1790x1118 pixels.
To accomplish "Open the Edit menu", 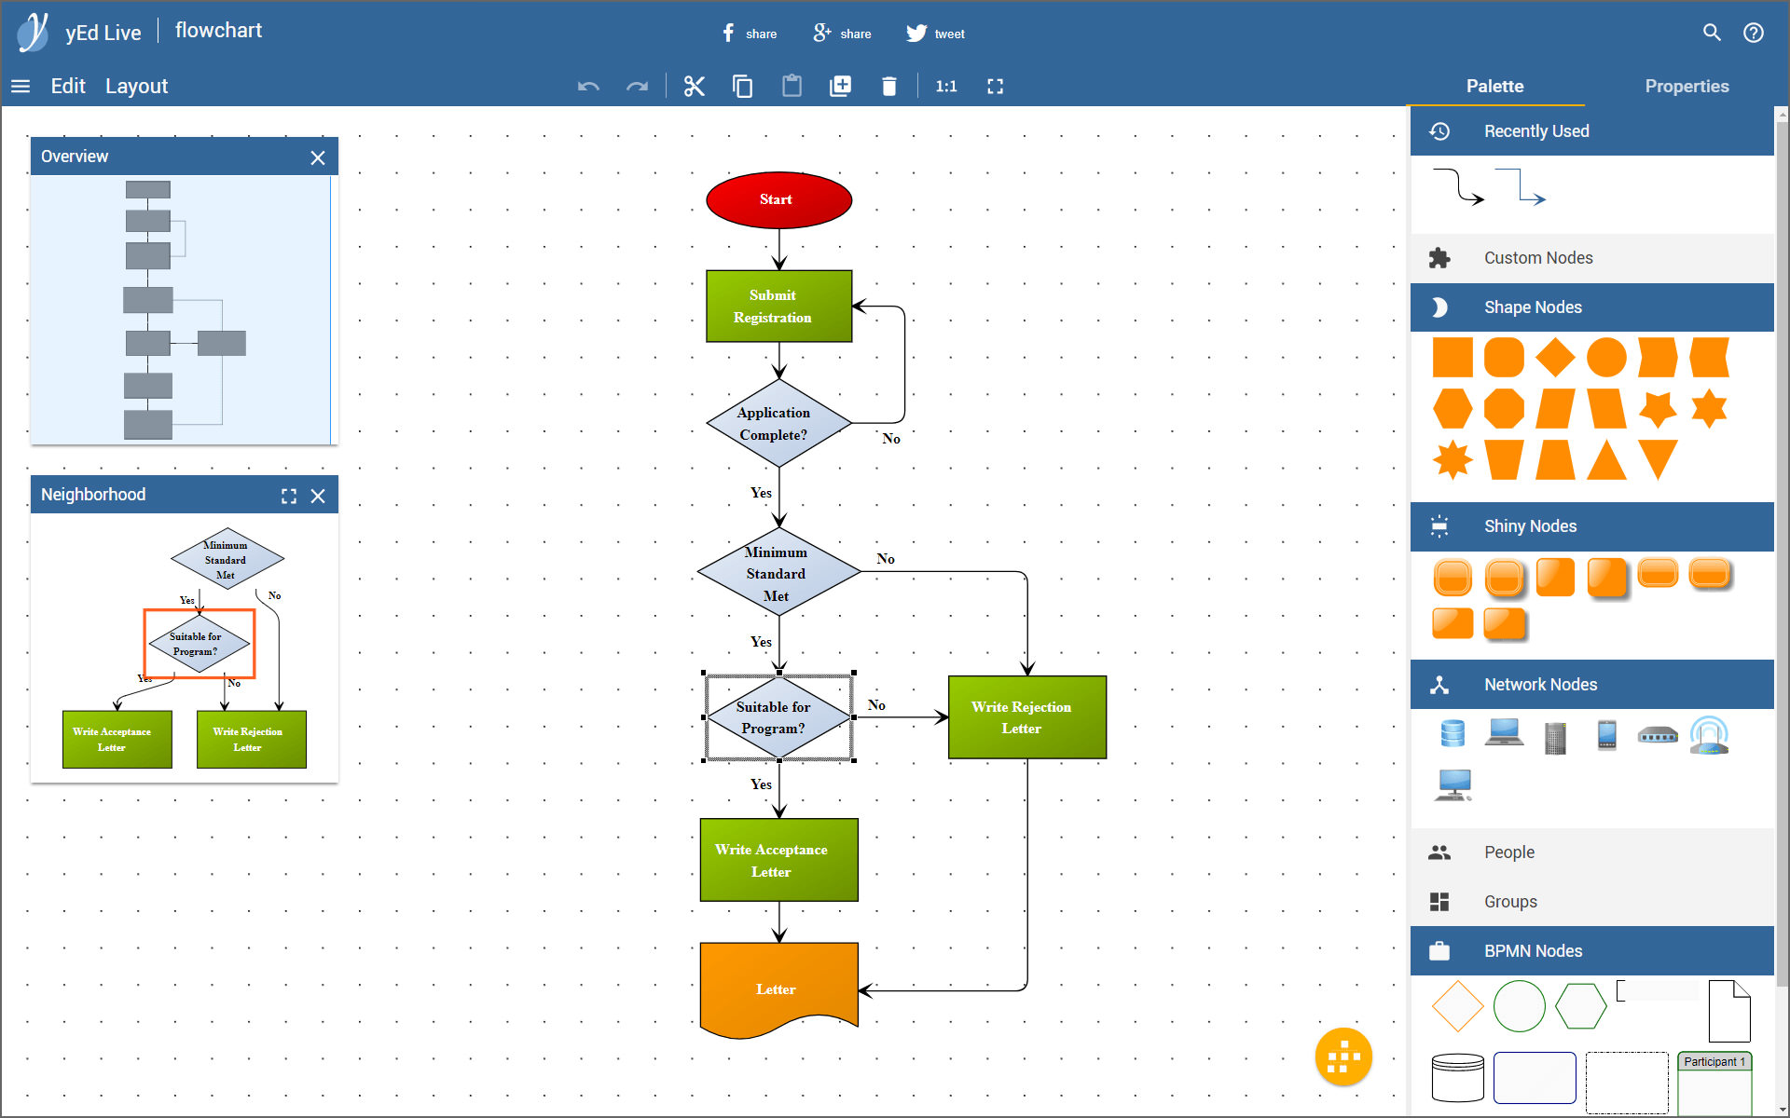I will (x=67, y=87).
